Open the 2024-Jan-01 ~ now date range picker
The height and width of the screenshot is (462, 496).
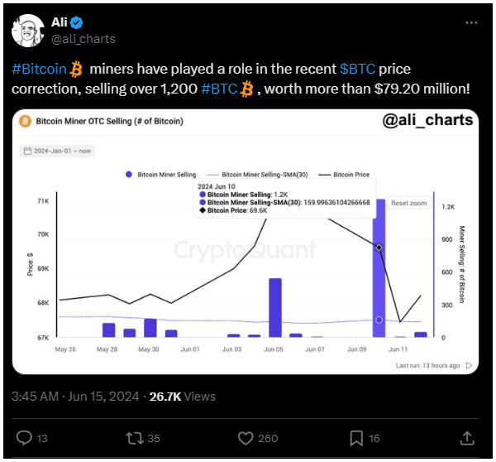tap(57, 152)
